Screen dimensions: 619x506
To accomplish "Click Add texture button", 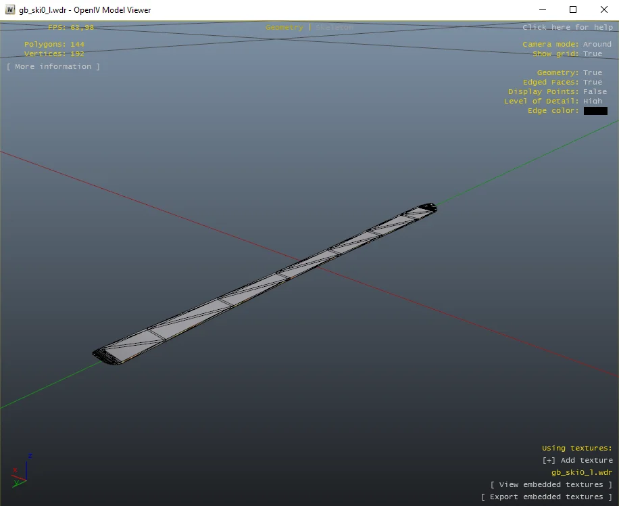I will pos(577,461).
